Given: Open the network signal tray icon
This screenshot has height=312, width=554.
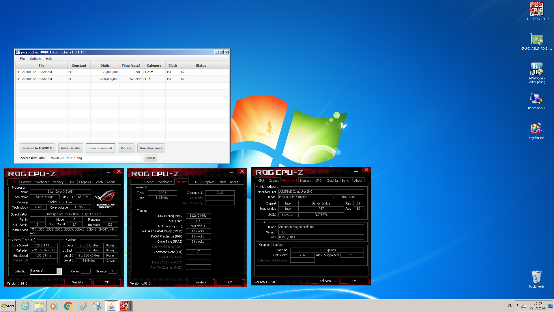Looking at the screenshot, I should coord(524,306).
